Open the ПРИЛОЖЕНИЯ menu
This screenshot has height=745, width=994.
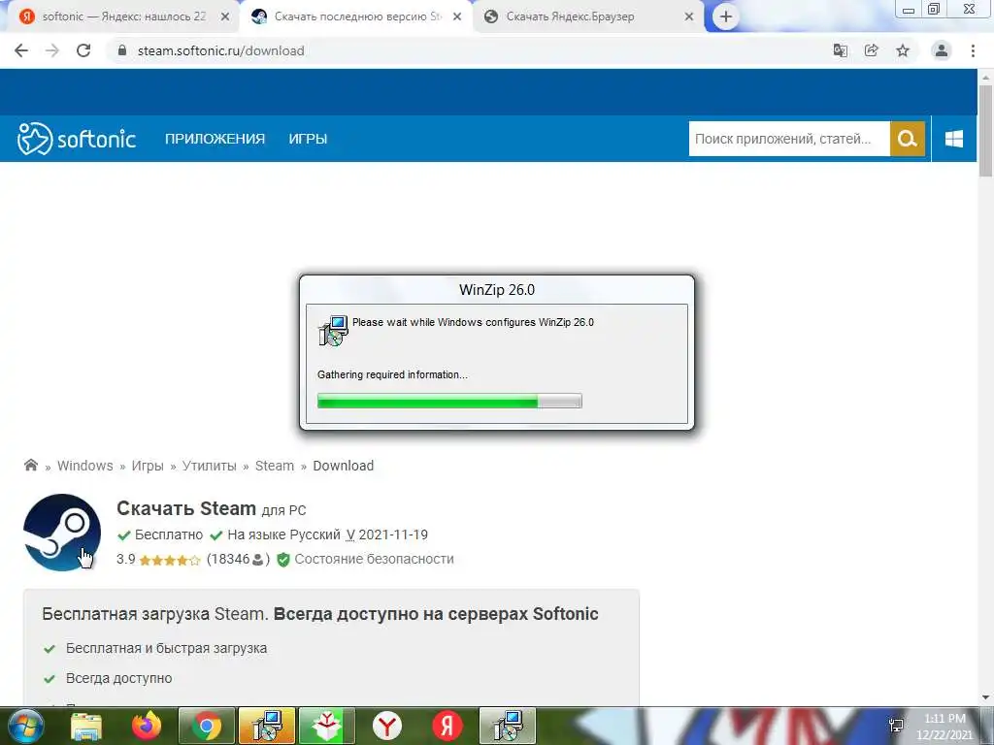tap(215, 139)
